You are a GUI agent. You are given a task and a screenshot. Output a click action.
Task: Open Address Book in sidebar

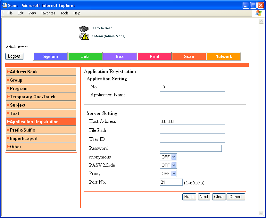41,72
